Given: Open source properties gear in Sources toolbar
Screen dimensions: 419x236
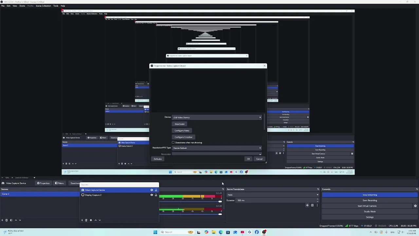Looking at the screenshot, I should click(x=91, y=220).
